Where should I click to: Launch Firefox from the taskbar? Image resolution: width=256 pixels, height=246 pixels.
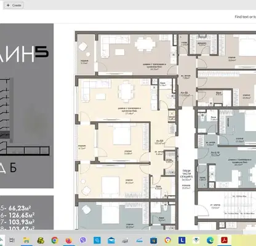click(69, 240)
